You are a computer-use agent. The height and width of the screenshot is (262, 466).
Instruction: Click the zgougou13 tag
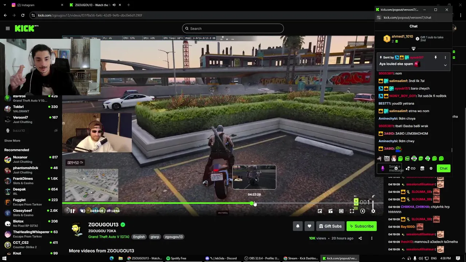click(174, 237)
